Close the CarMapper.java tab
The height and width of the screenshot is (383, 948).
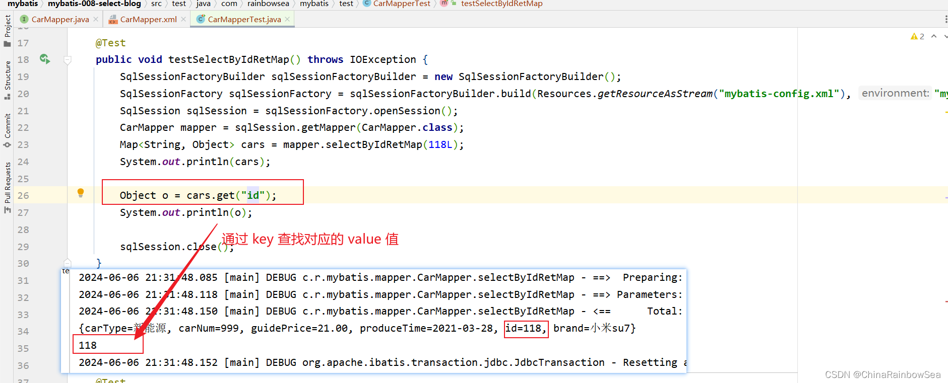tap(96, 19)
